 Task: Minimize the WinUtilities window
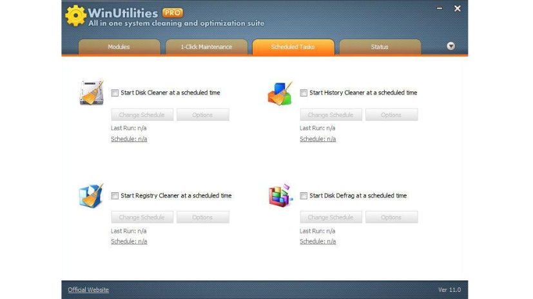point(440,9)
